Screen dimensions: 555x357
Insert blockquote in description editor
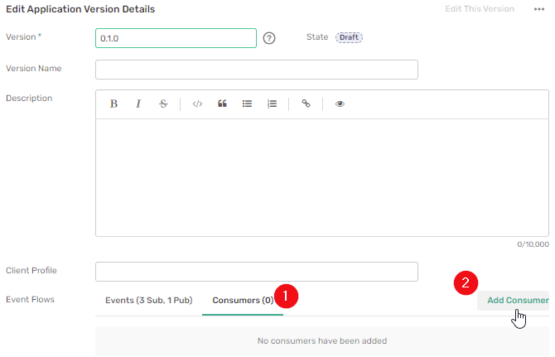[222, 104]
